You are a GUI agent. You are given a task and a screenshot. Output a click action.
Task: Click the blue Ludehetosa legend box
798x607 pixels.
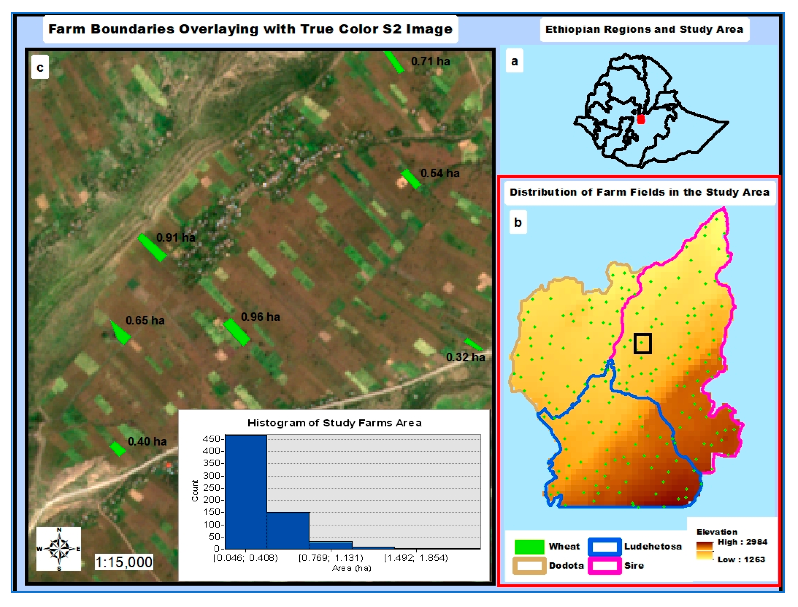coord(605,547)
